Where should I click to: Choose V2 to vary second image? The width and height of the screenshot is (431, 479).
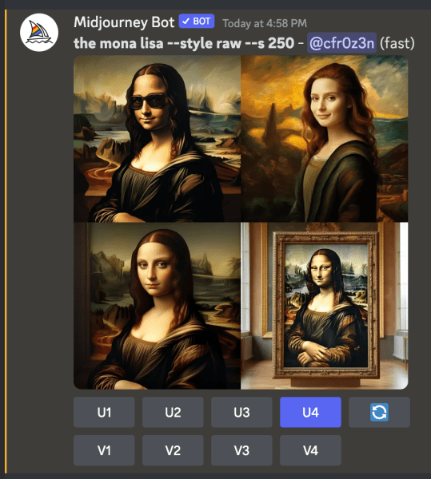[173, 450]
